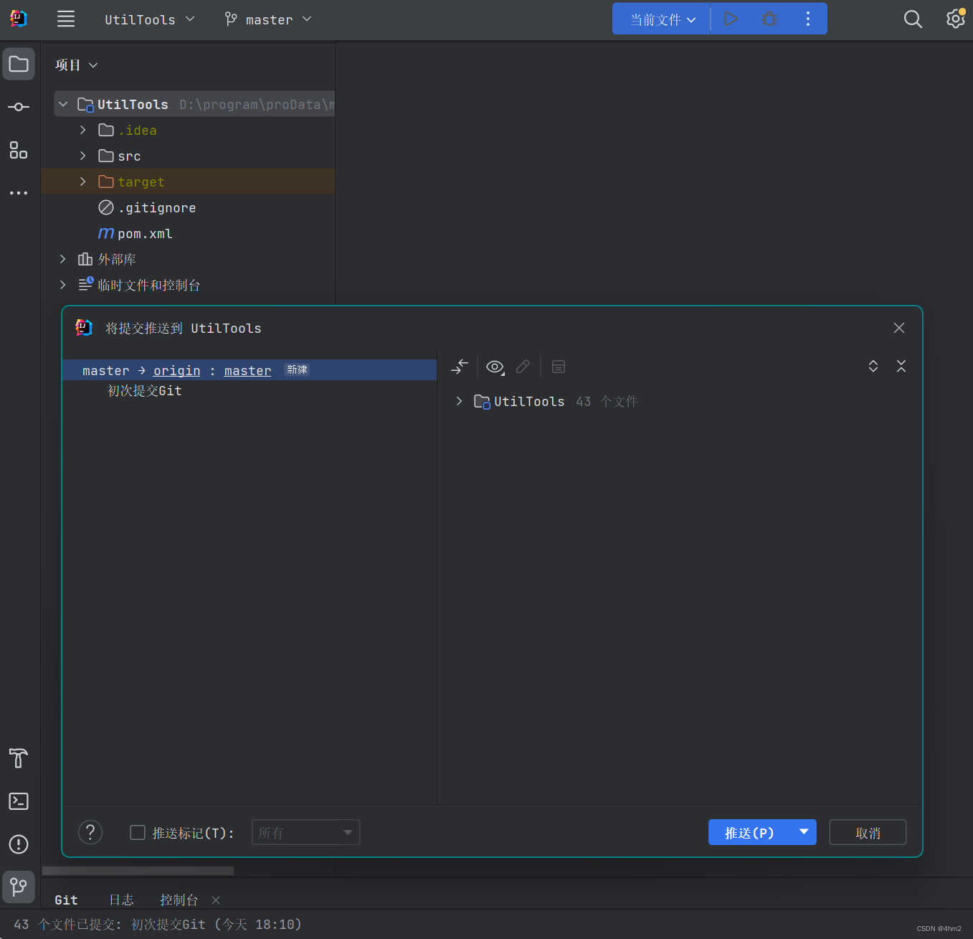Open help for the push dialog
The image size is (973, 939).
tap(90, 832)
